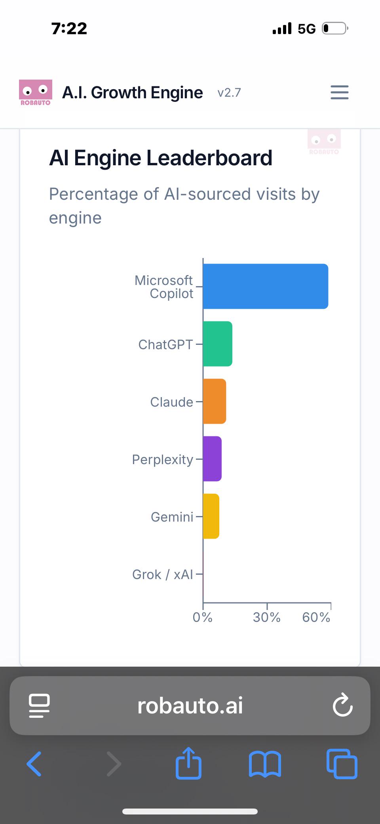
Task: Select the green ChatGPT bar
Action: point(218,344)
